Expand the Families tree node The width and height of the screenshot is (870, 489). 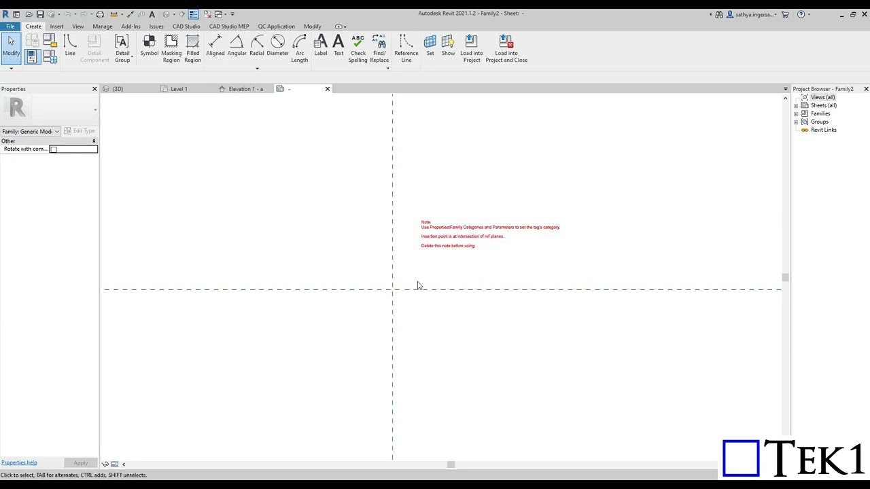click(796, 114)
